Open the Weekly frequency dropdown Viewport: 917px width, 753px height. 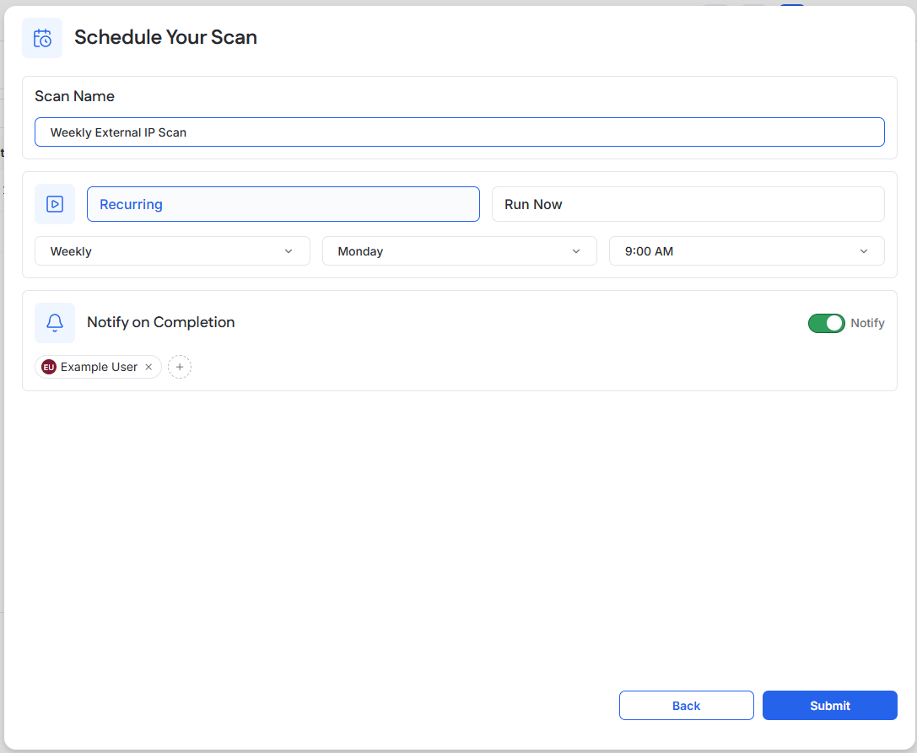tap(173, 251)
